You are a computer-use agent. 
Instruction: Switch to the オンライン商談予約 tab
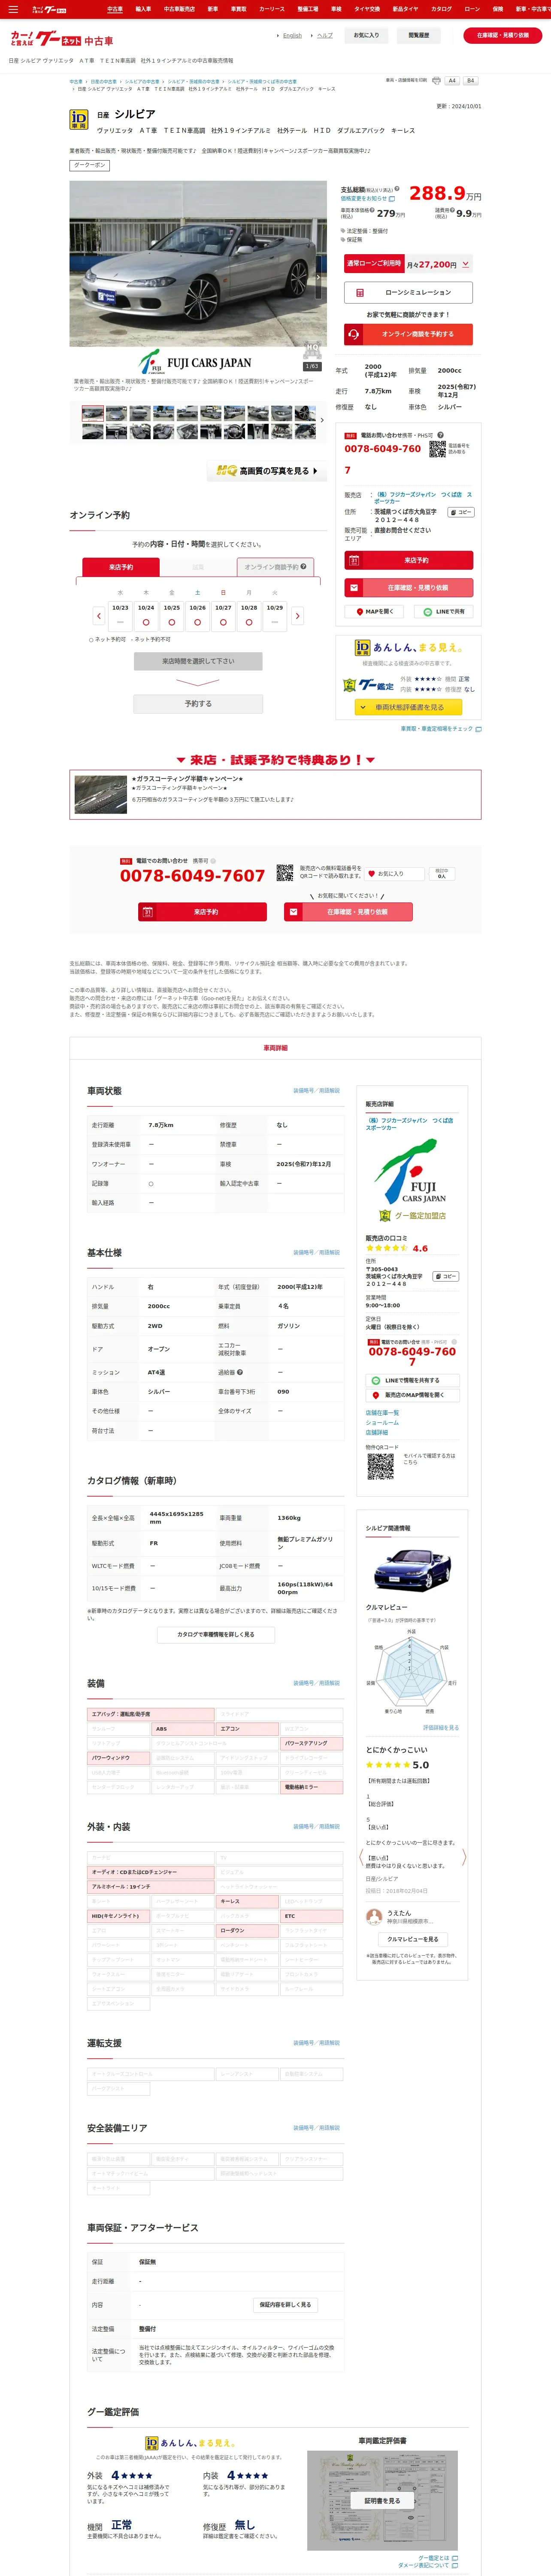[275, 567]
